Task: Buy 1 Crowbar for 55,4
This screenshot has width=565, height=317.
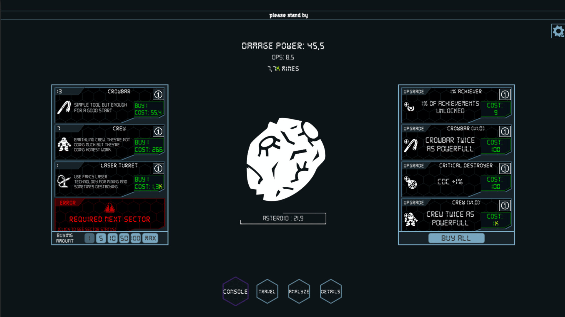Action: pos(148,109)
